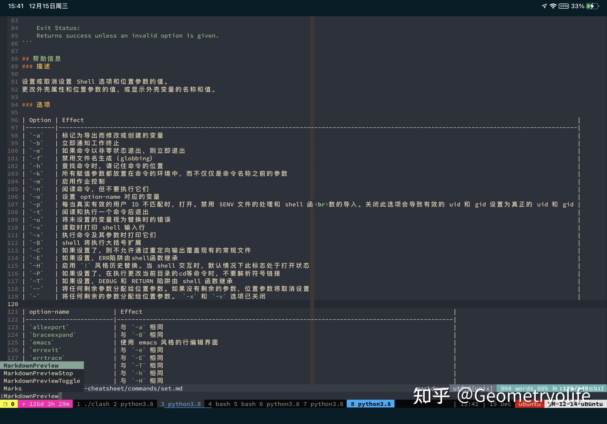Click 'DEBUG' on line 117
This screenshot has width=607, height=424.
[108, 281]
